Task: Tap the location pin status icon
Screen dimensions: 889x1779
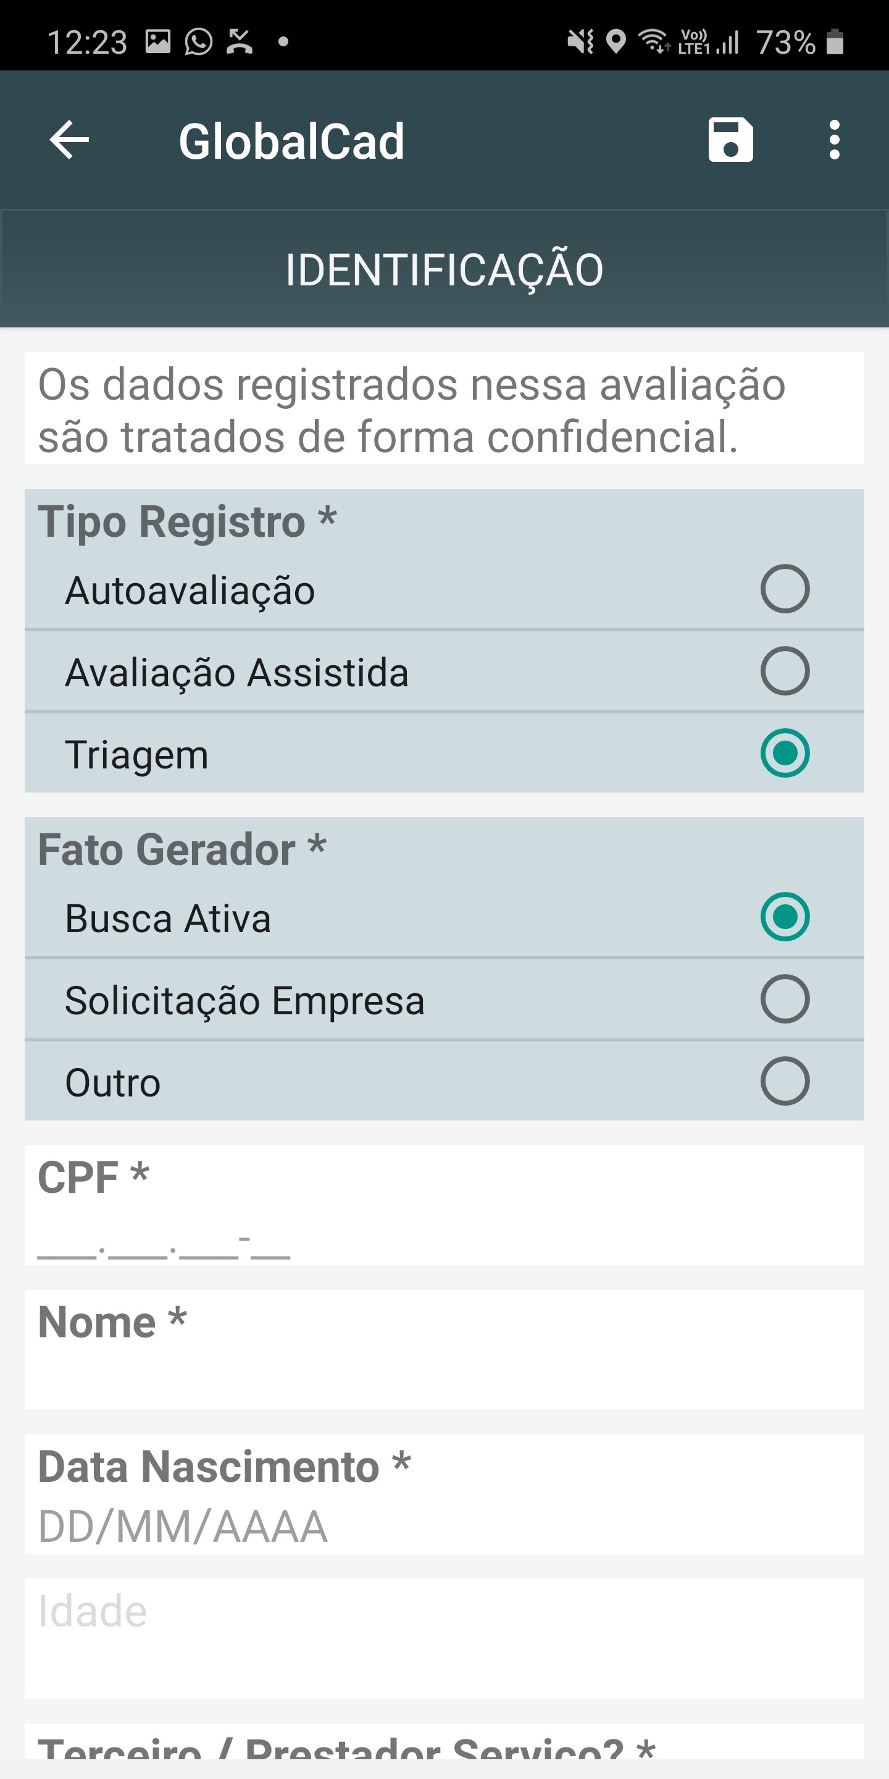Action: click(616, 41)
